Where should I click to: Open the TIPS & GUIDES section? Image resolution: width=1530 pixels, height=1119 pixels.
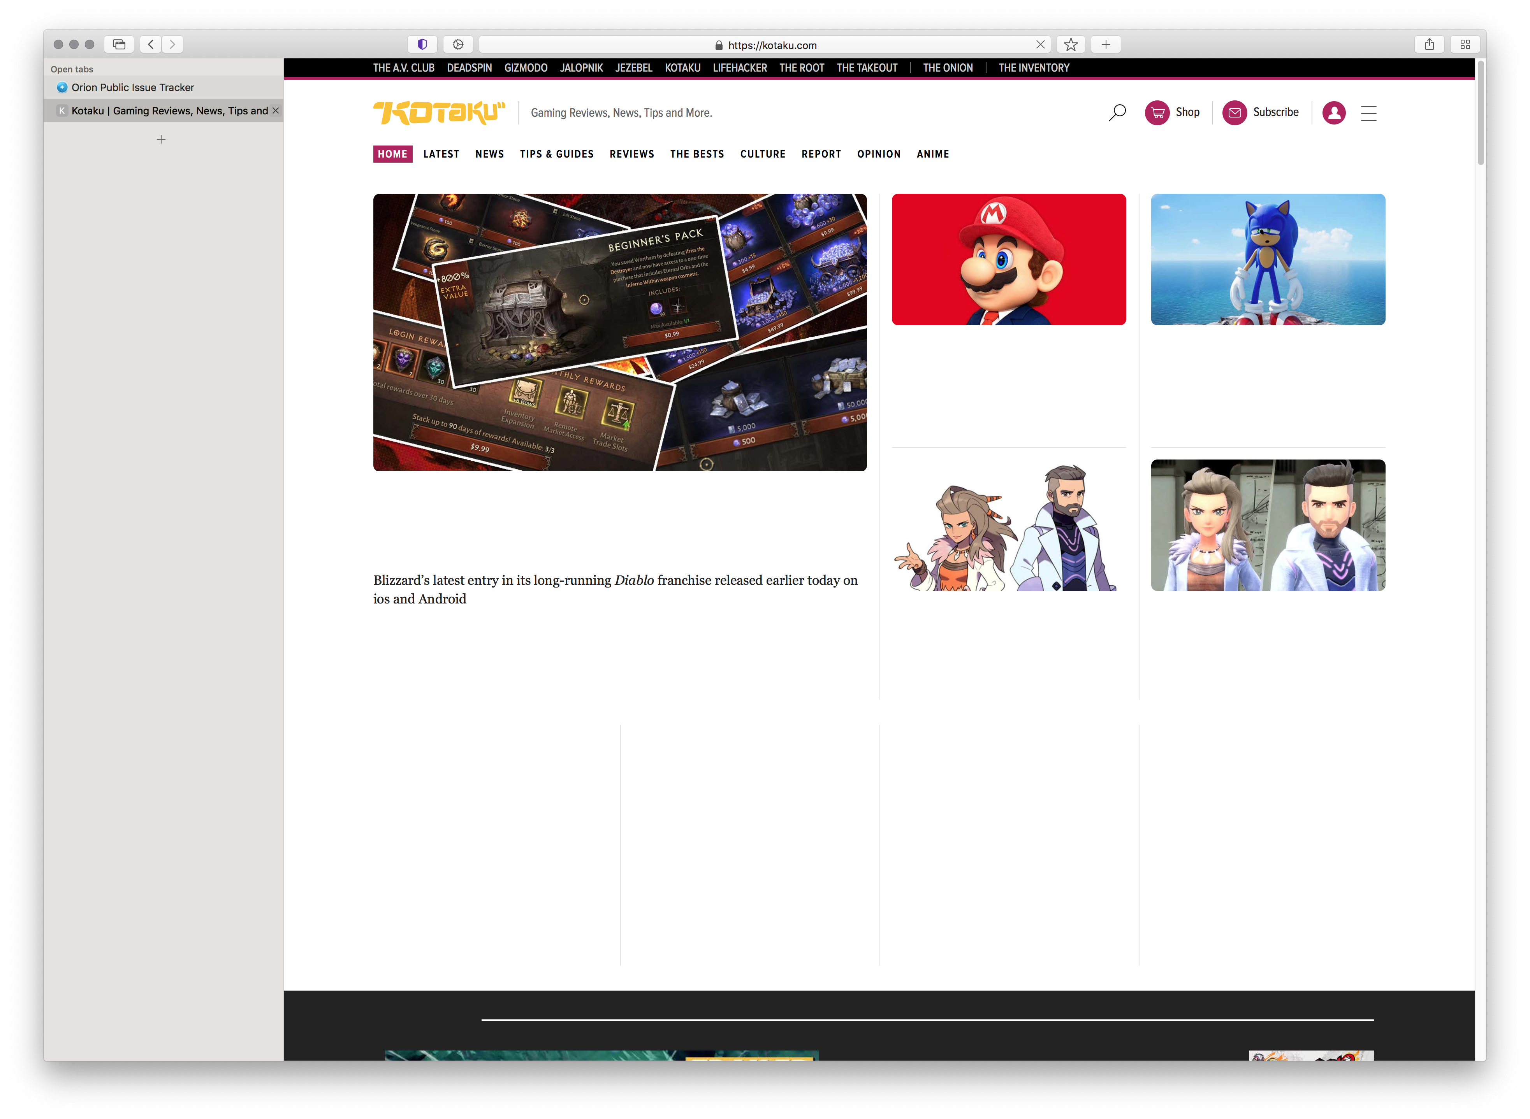[x=556, y=154]
